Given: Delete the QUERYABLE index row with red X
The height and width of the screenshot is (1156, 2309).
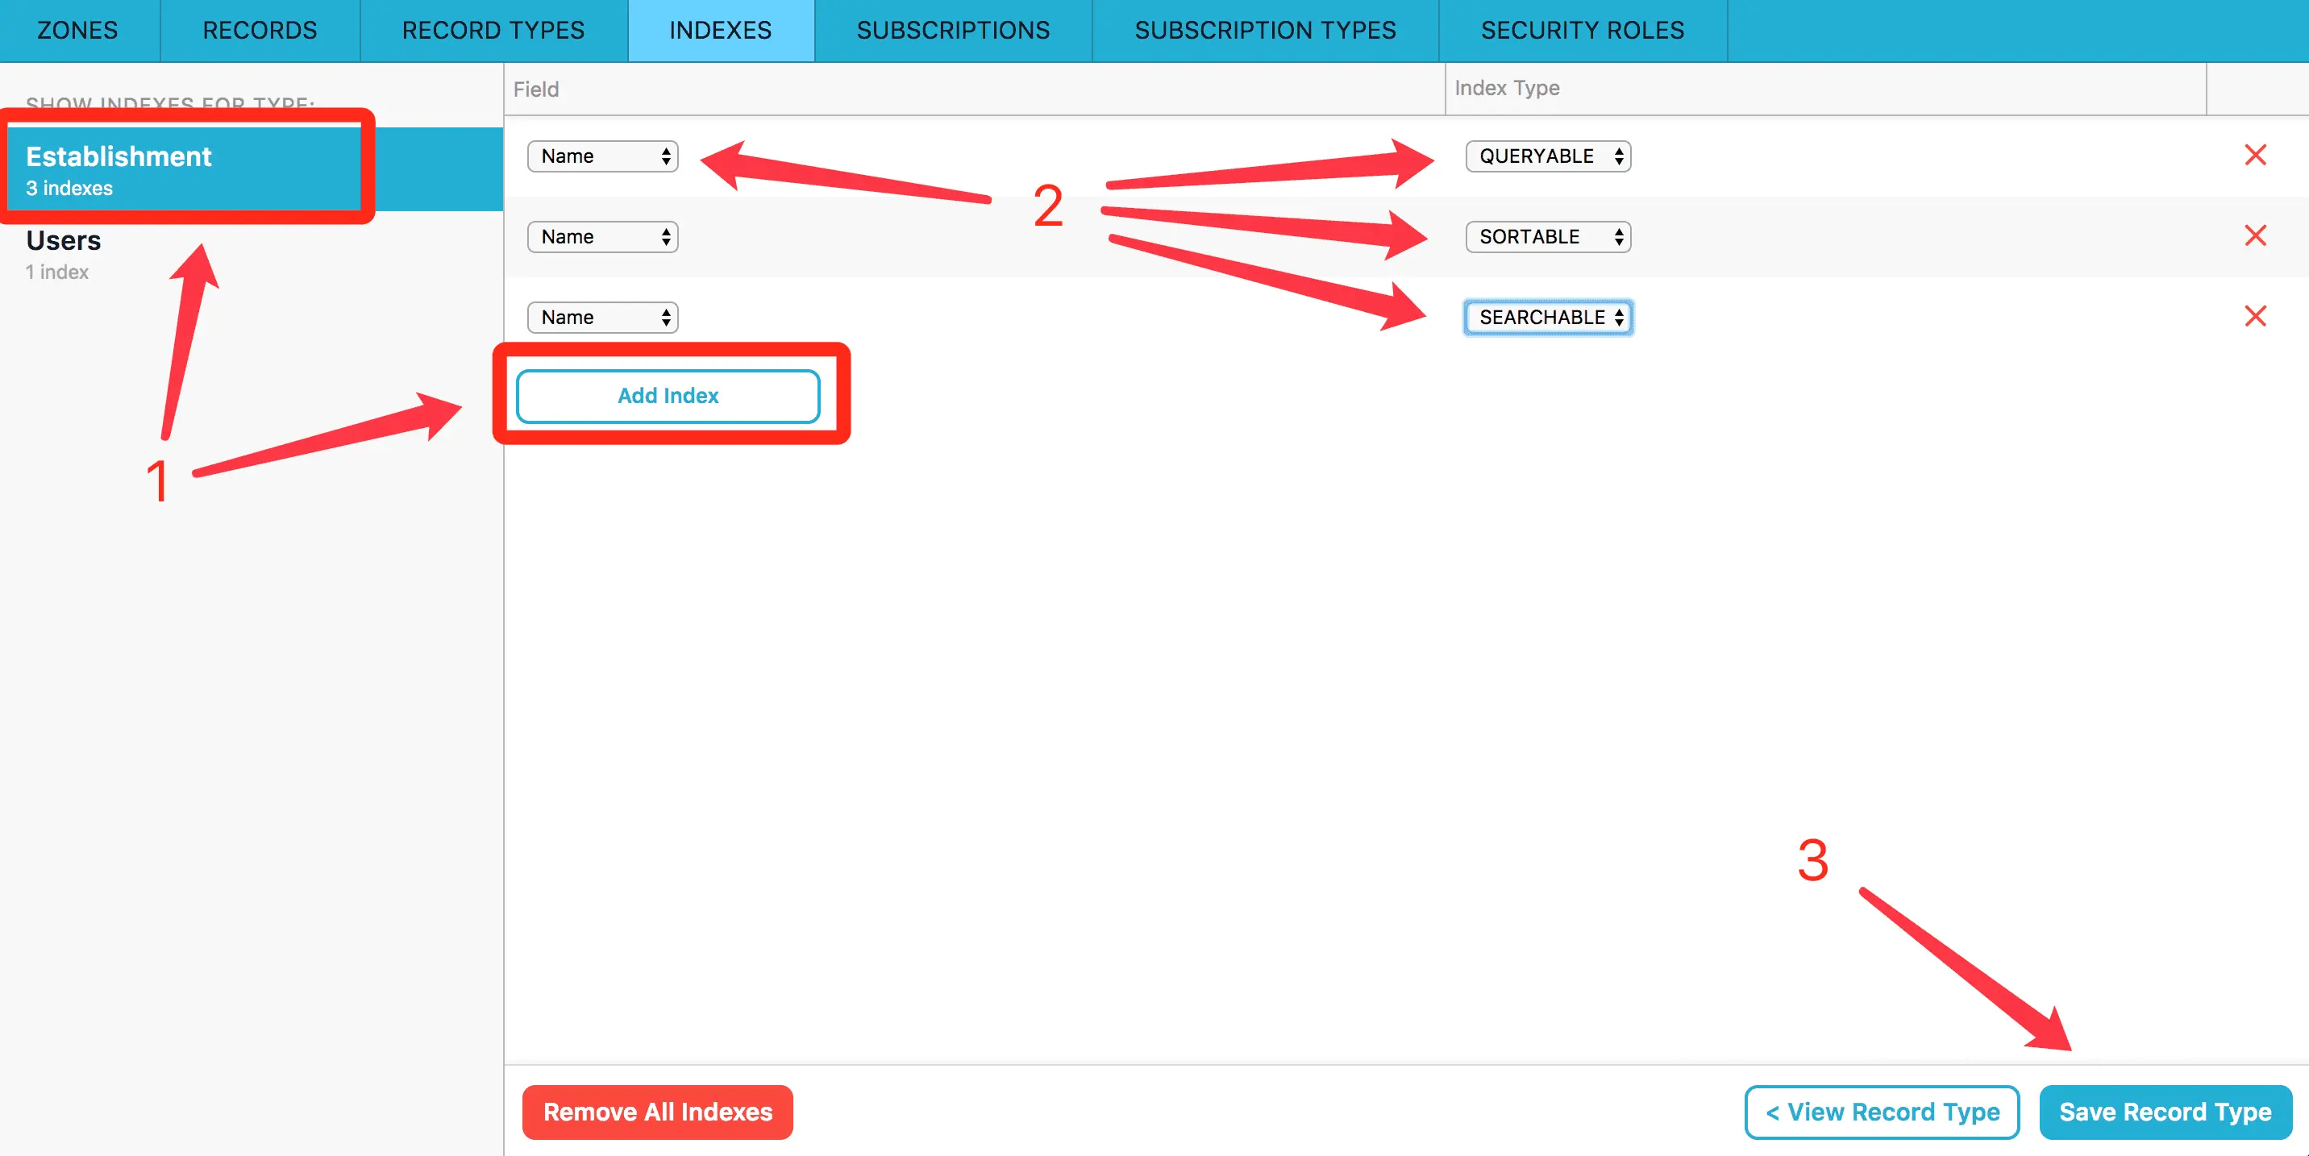Looking at the screenshot, I should 2254,155.
